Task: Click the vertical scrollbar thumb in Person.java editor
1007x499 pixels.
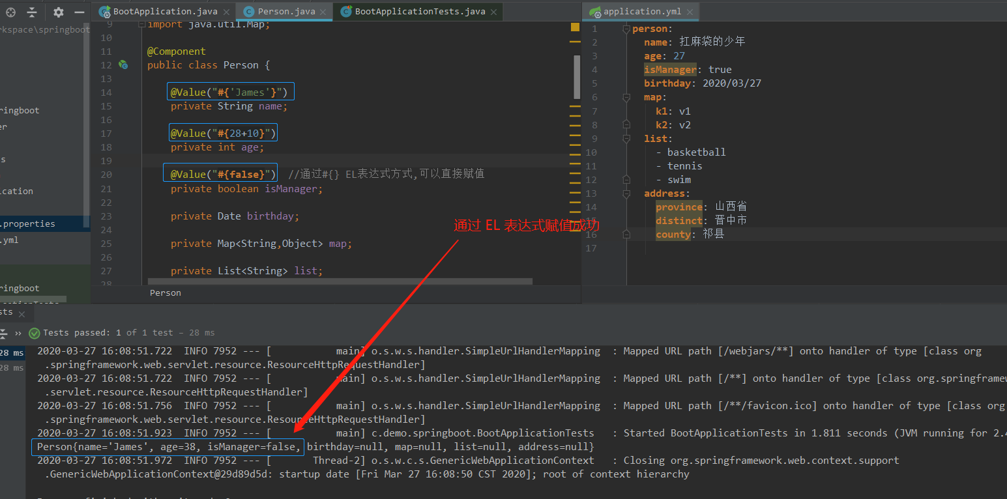Action: (577, 77)
